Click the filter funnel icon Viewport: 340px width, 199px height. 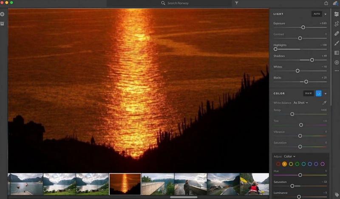236,3
